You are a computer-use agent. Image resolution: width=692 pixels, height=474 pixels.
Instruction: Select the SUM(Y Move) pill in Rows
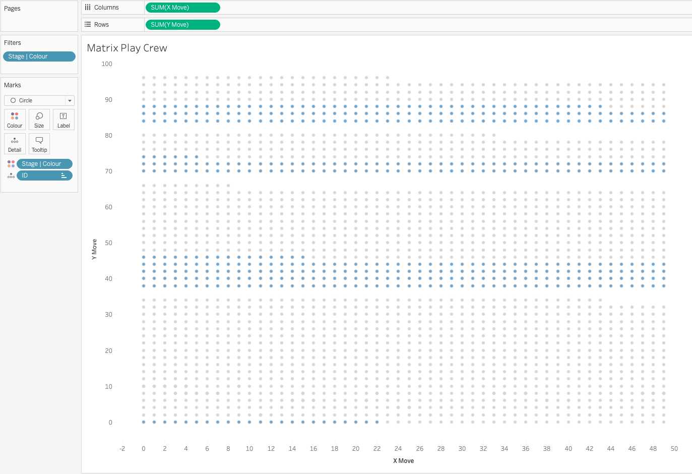pyautogui.click(x=182, y=25)
